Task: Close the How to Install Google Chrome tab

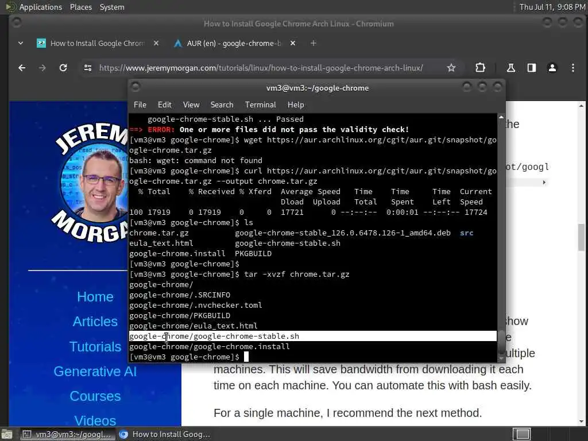Action: (156, 44)
